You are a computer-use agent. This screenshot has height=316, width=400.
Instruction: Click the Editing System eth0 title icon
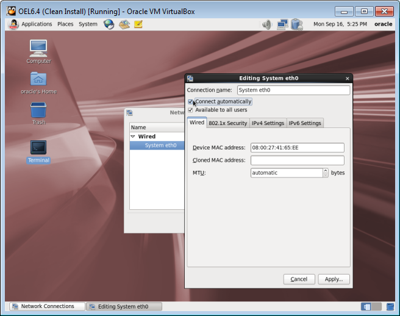click(190, 78)
